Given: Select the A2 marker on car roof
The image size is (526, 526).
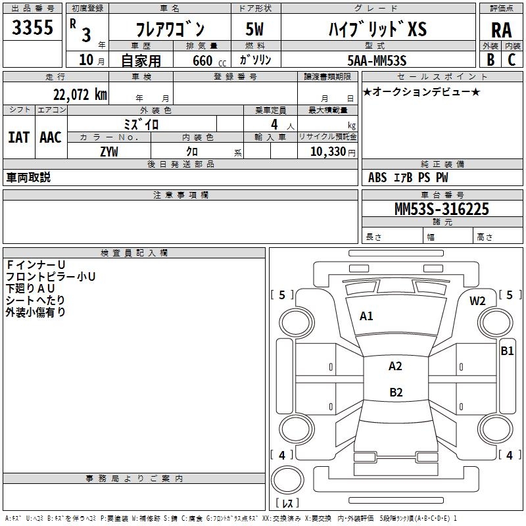Looking at the screenshot, I should tap(395, 366).
